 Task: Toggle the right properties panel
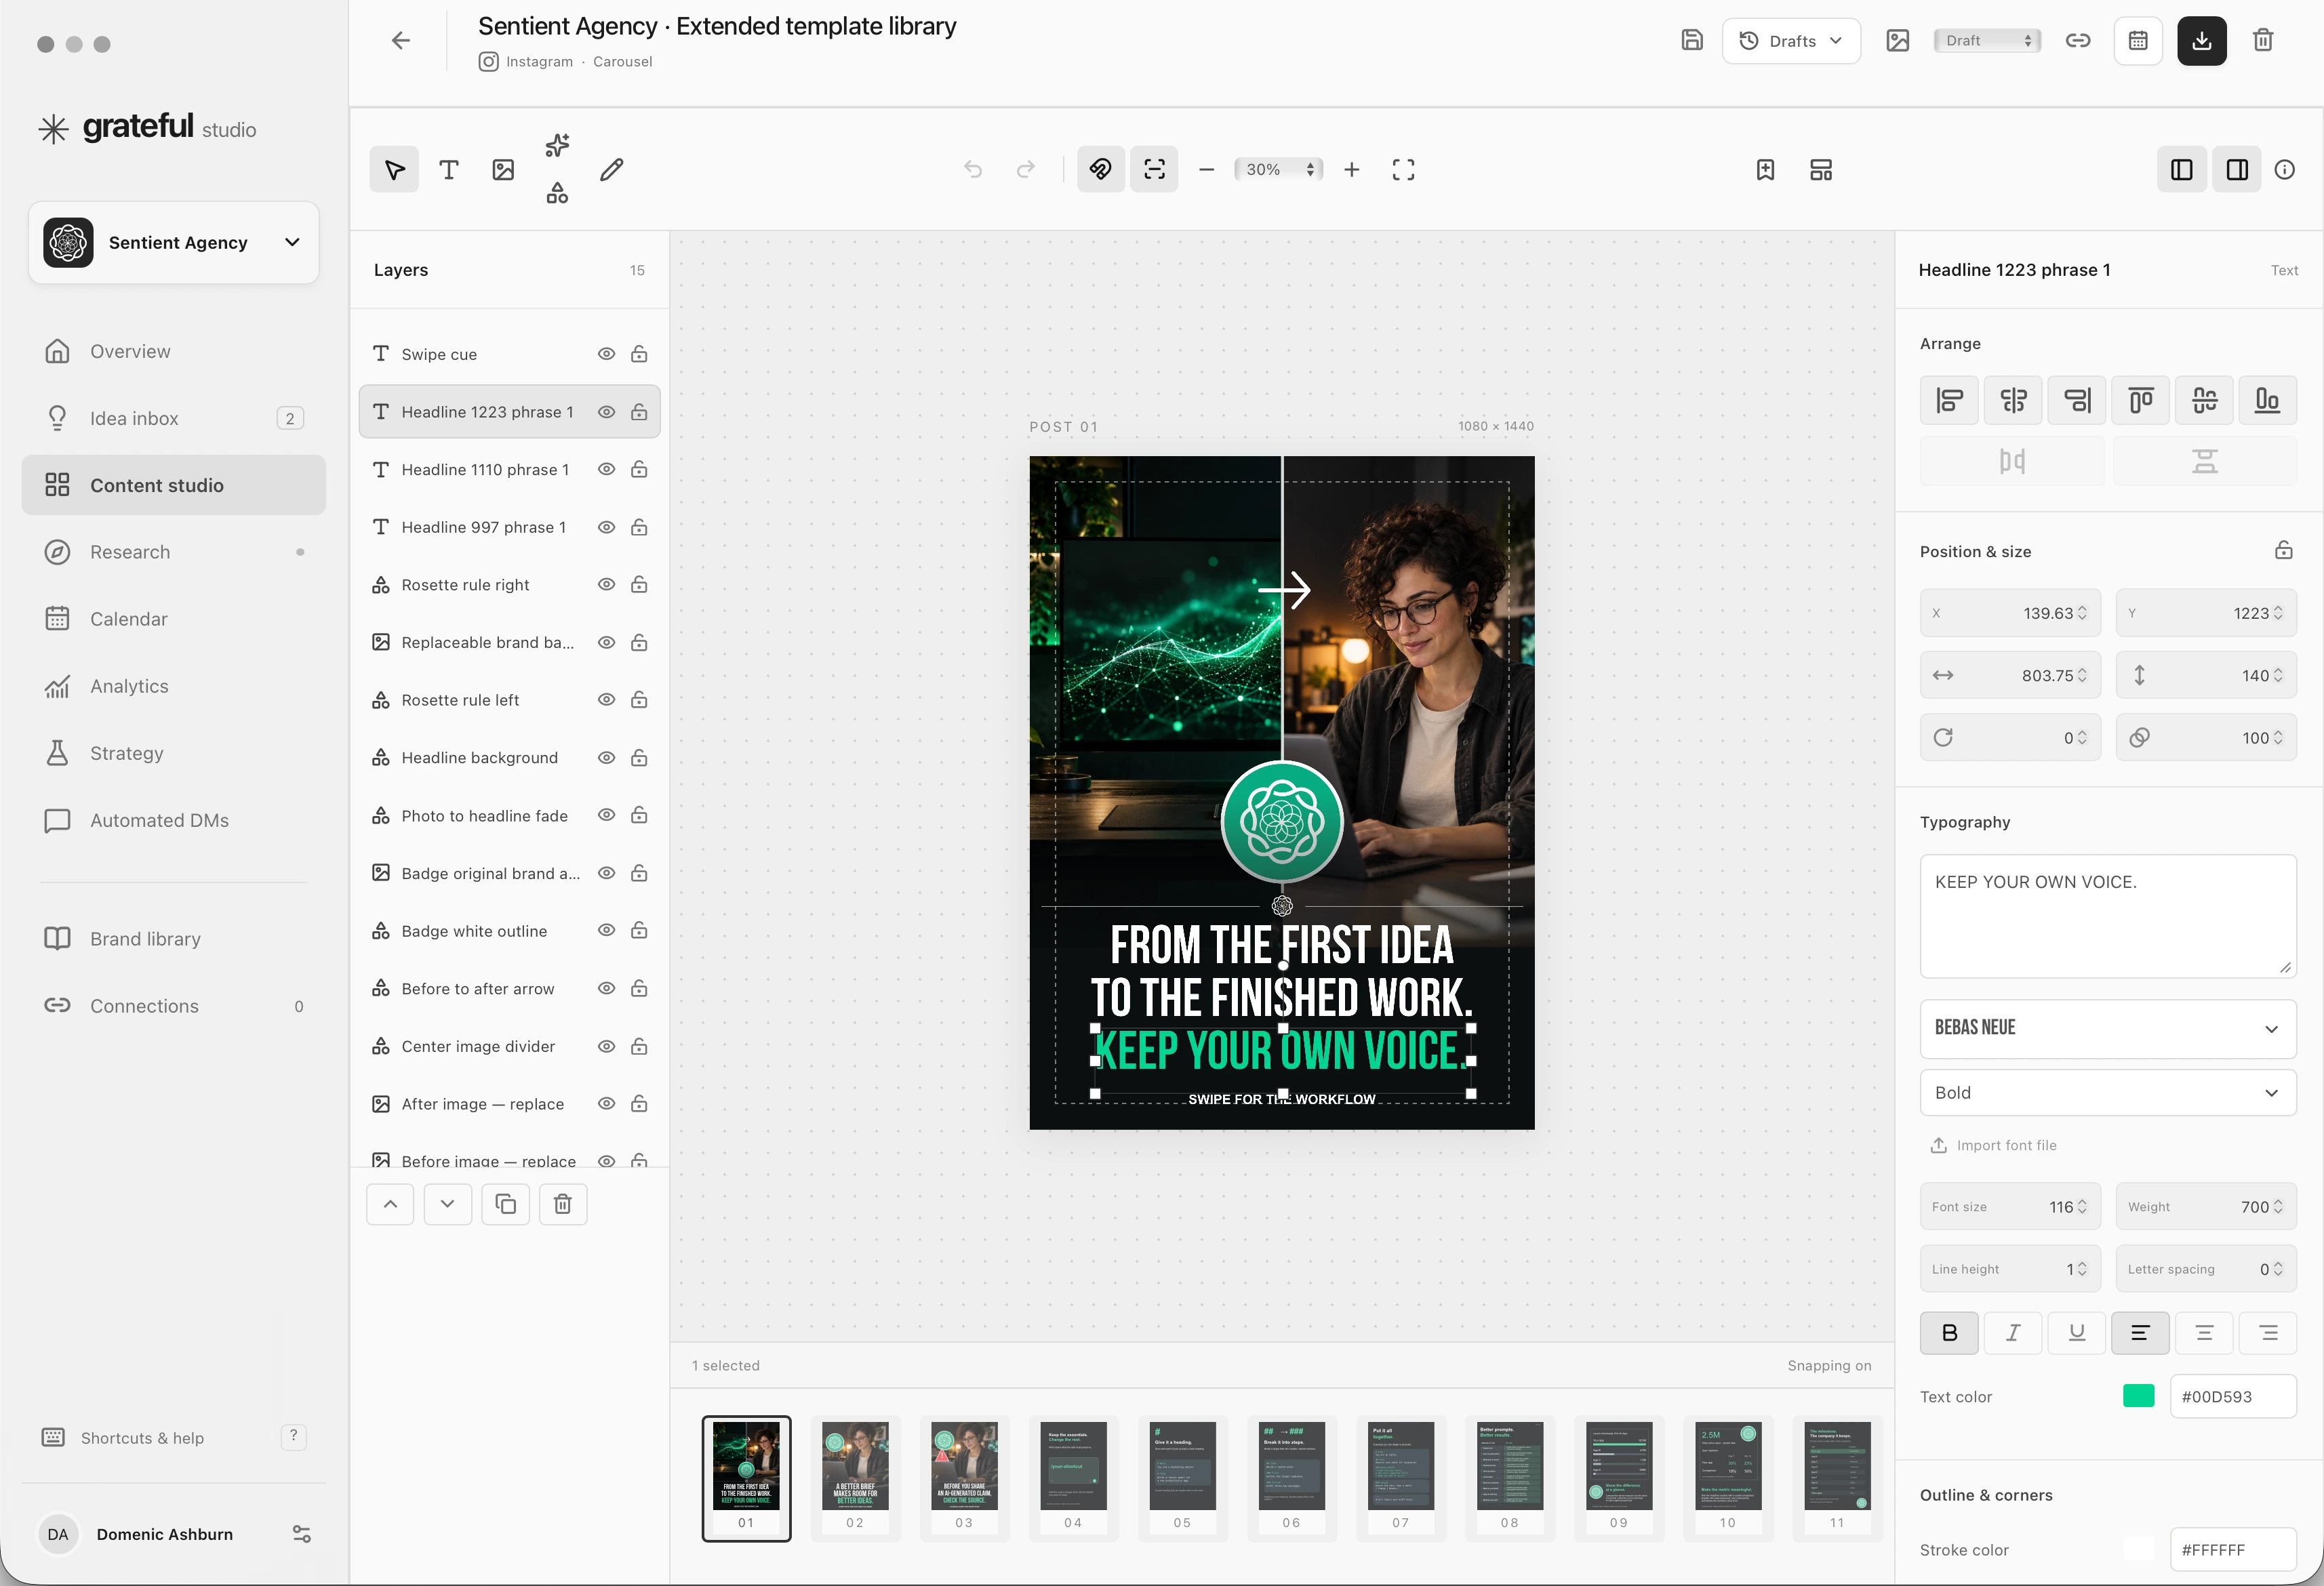coord(2237,170)
